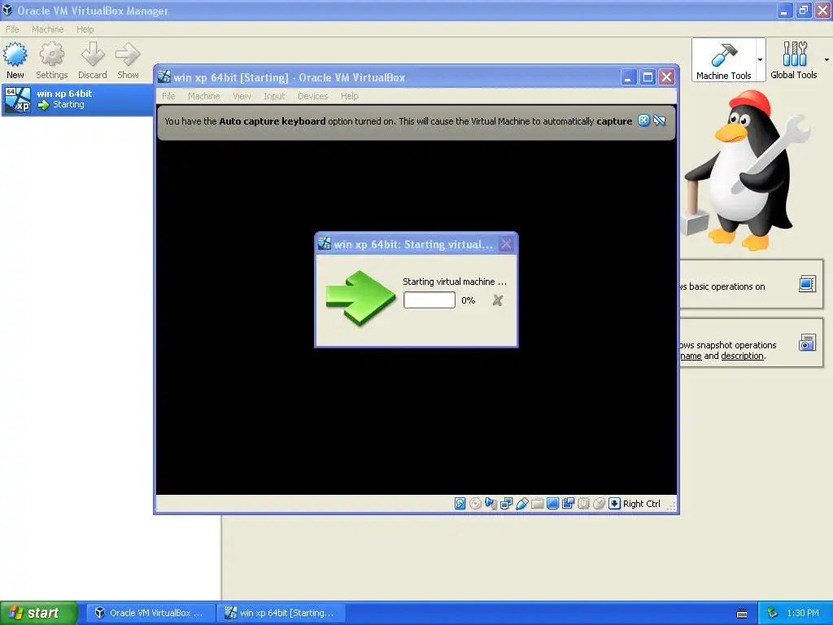
Task: Switch to Oracle VM VirtualBox taskbar button
Action: click(150, 613)
